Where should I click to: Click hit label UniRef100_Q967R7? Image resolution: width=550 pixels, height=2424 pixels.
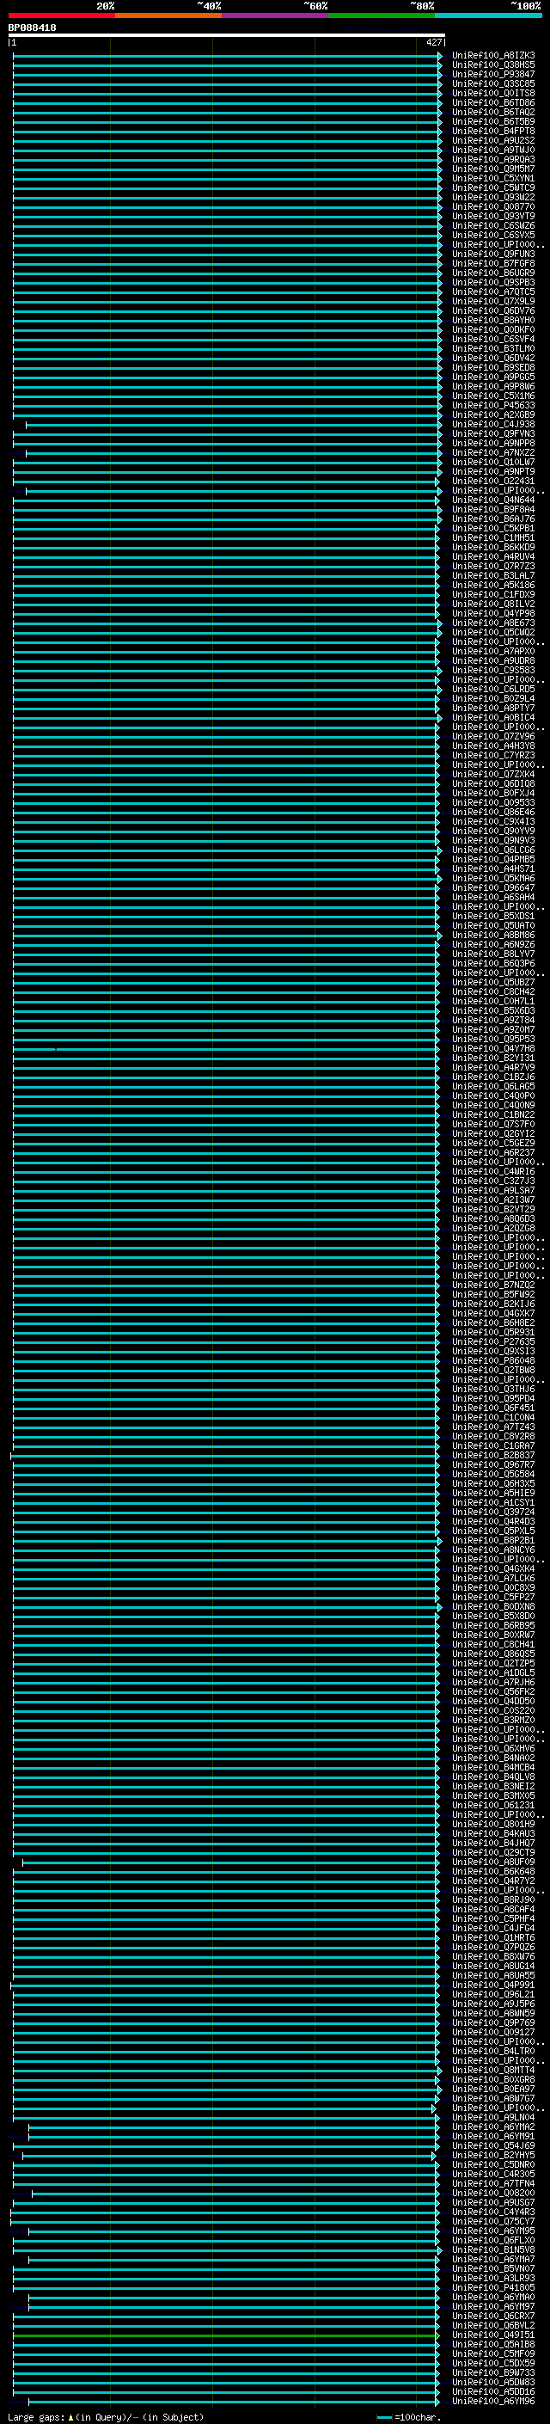[x=492, y=1465]
